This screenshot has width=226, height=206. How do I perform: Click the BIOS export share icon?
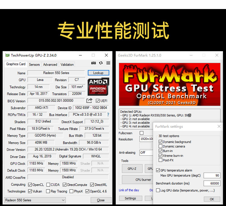[89, 100]
